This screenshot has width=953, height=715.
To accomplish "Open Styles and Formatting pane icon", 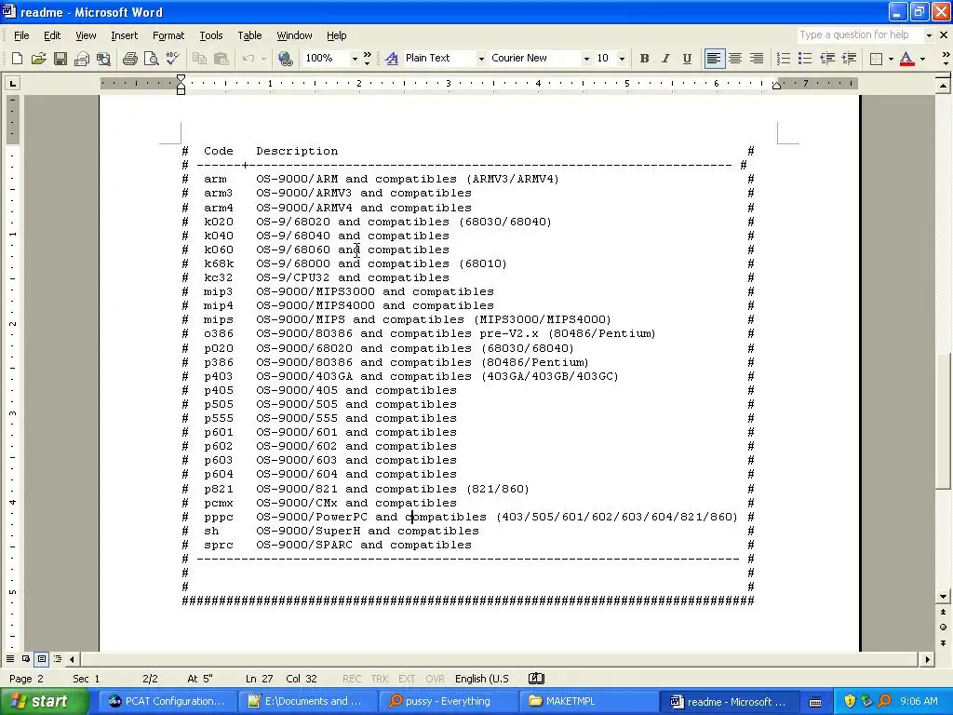I will tap(392, 59).
